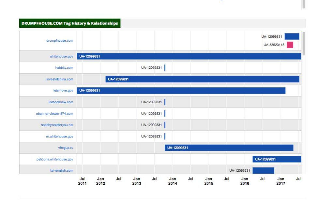Select the Jan 2013 axis label
Screen dimensions: 334x200
[137, 181]
